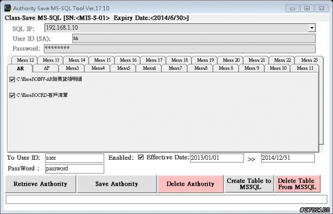Maximize the Authority Save MS-SQL Tool window
The width and height of the screenshot is (333, 214).
pos(307,8)
